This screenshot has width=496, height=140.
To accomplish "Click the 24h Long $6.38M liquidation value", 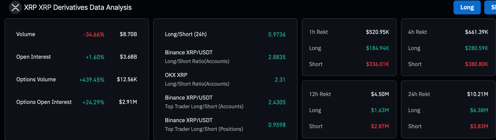I will click(x=479, y=110).
